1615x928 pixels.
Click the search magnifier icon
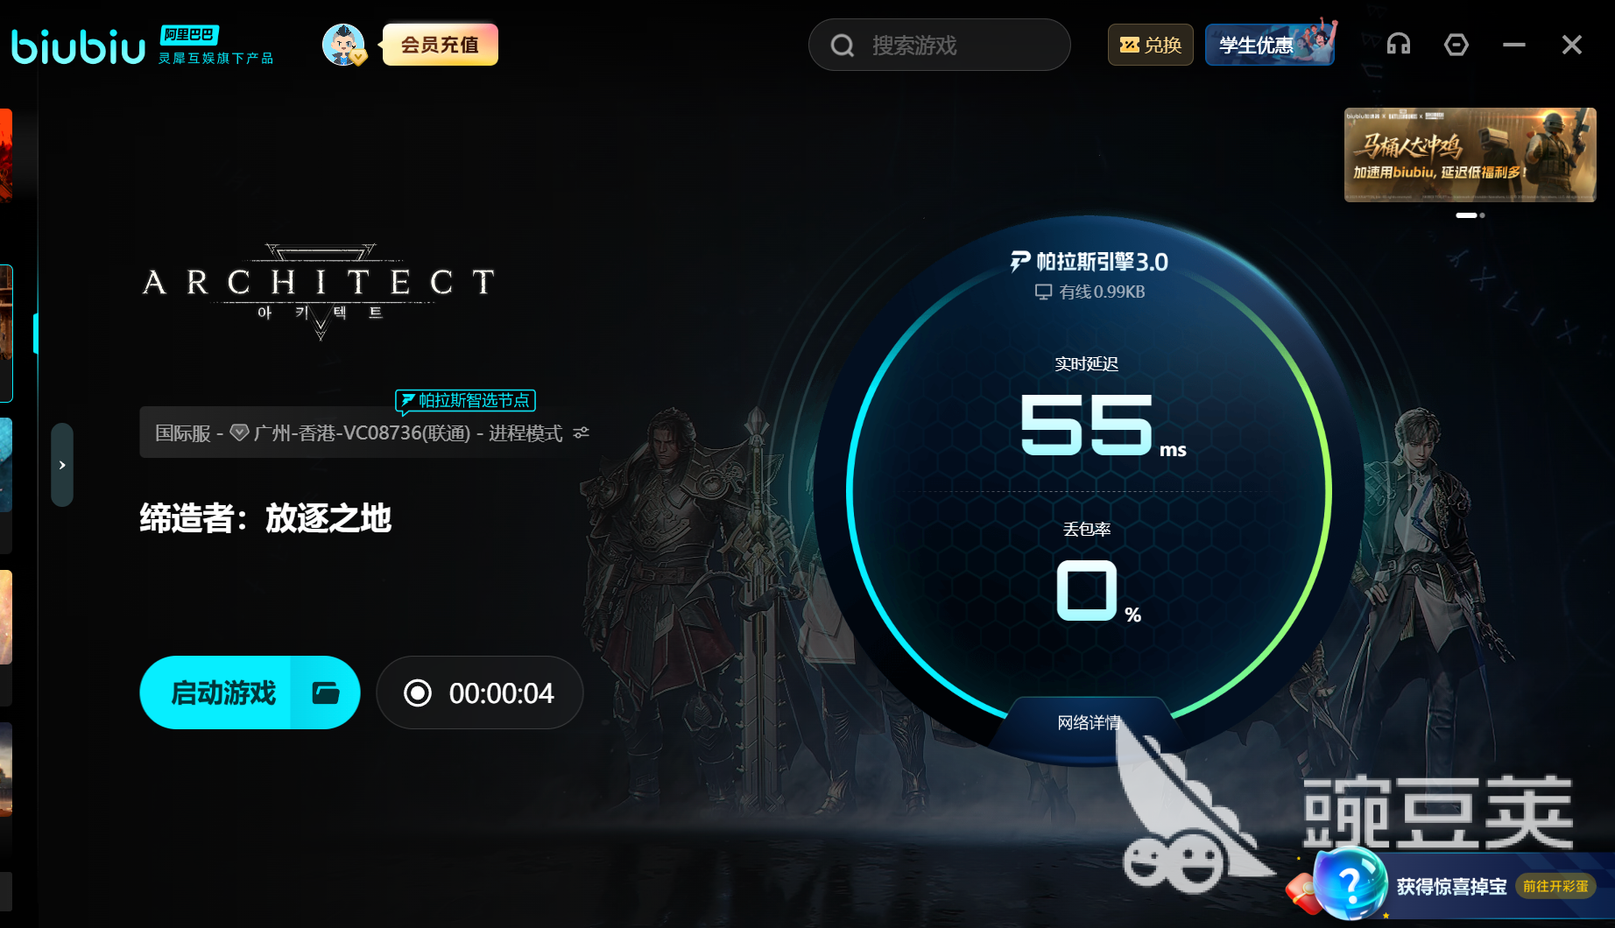click(842, 46)
